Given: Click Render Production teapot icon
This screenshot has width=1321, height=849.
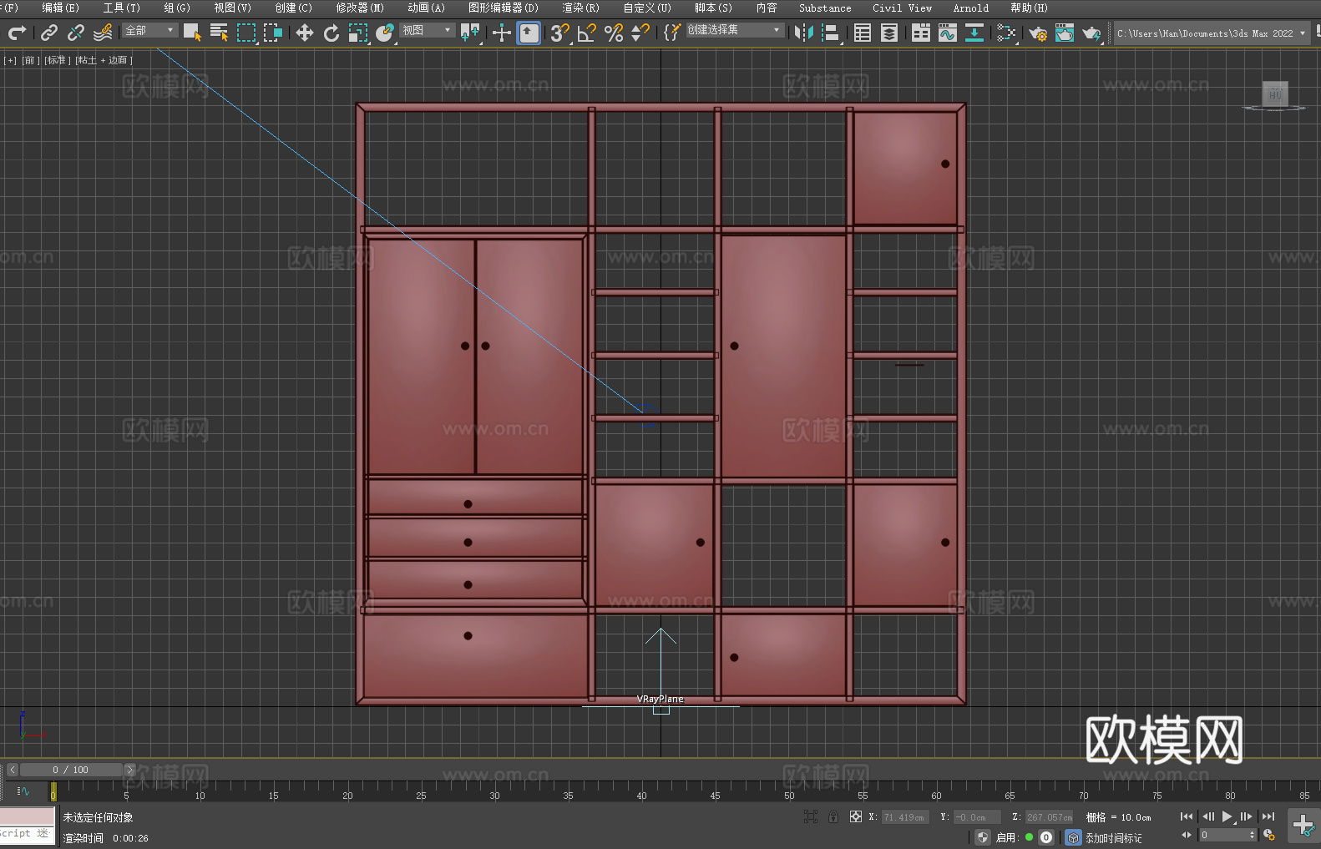Looking at the screenshot, I should point(1091,33).
